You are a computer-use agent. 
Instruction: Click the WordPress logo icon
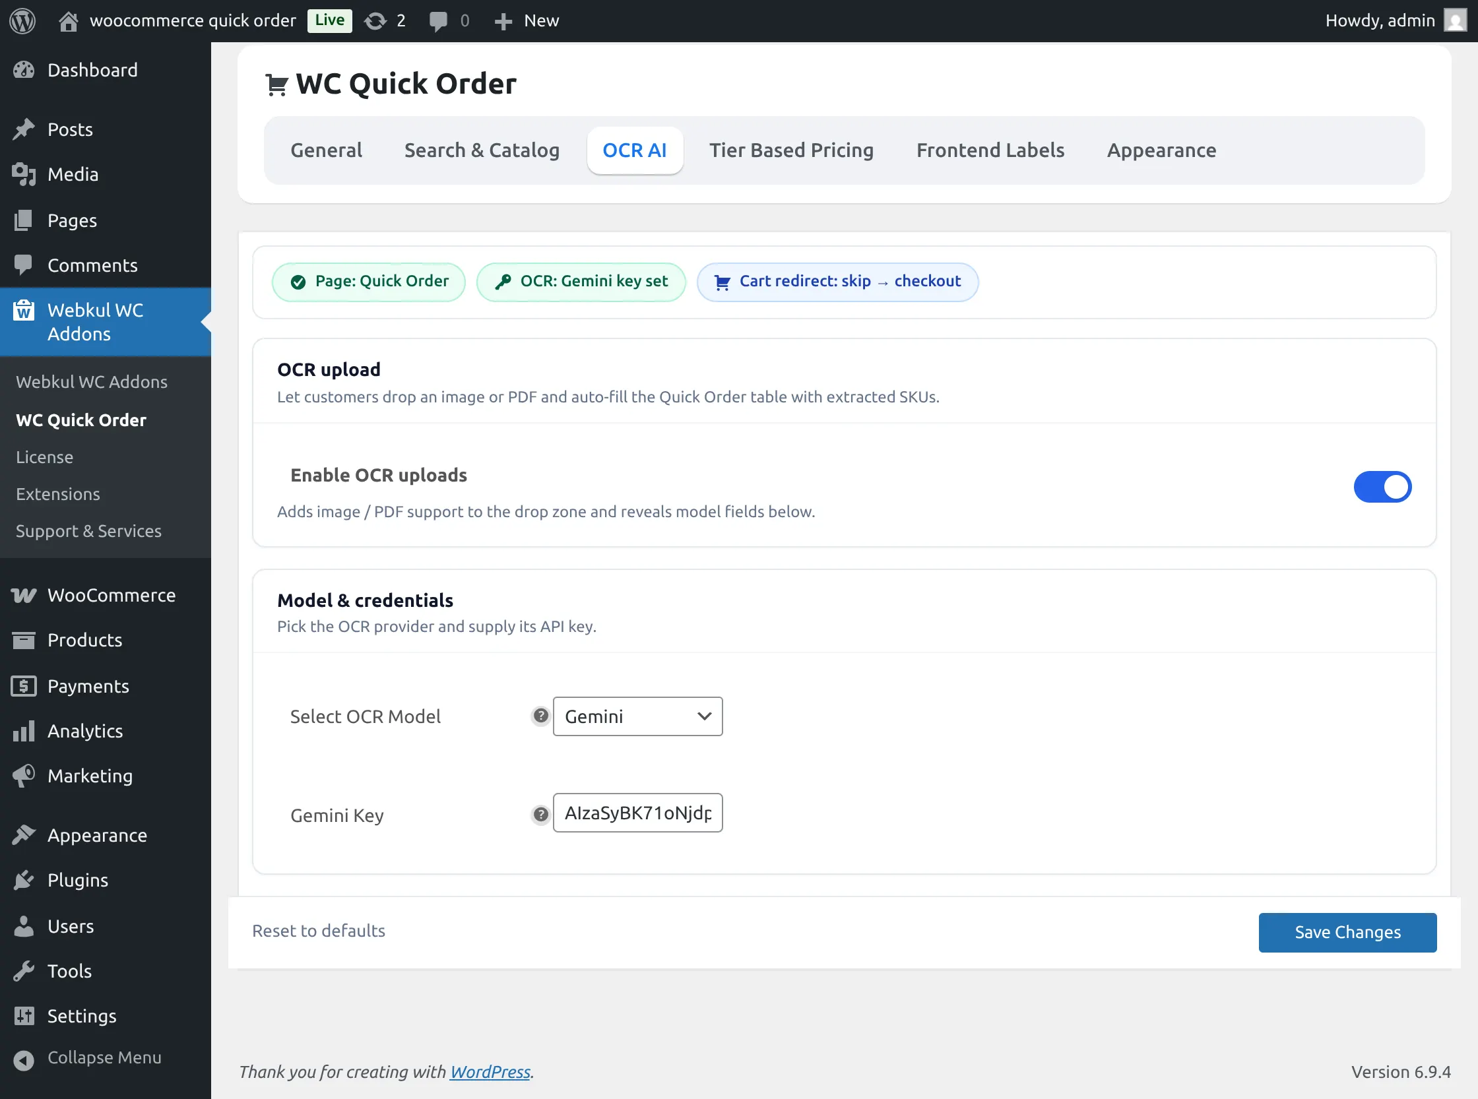point(22,20)
